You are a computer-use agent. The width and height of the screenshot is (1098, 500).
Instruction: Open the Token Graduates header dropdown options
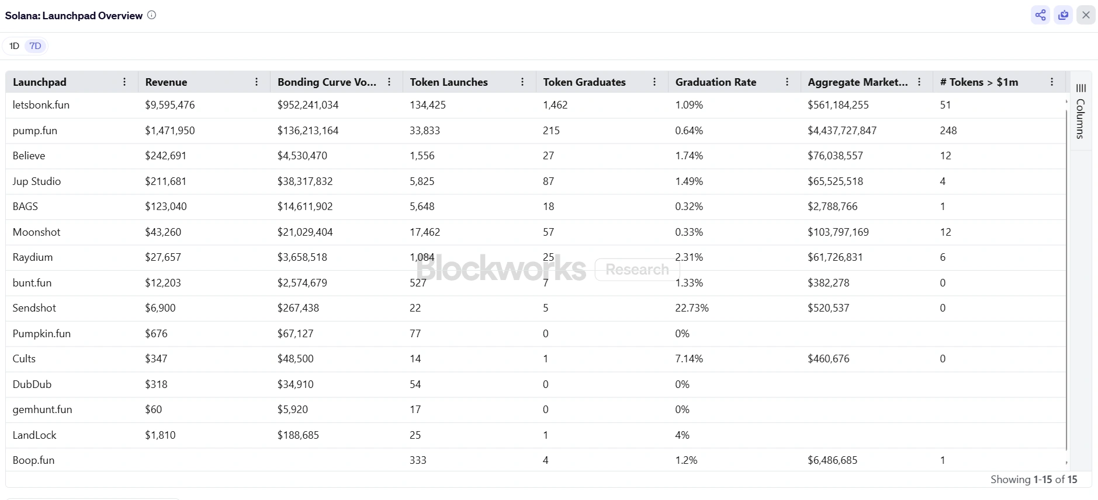(655, 82)
